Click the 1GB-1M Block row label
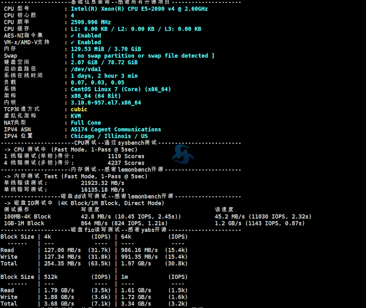The height and width of the screenshot is (308, 366). (24, 223)
